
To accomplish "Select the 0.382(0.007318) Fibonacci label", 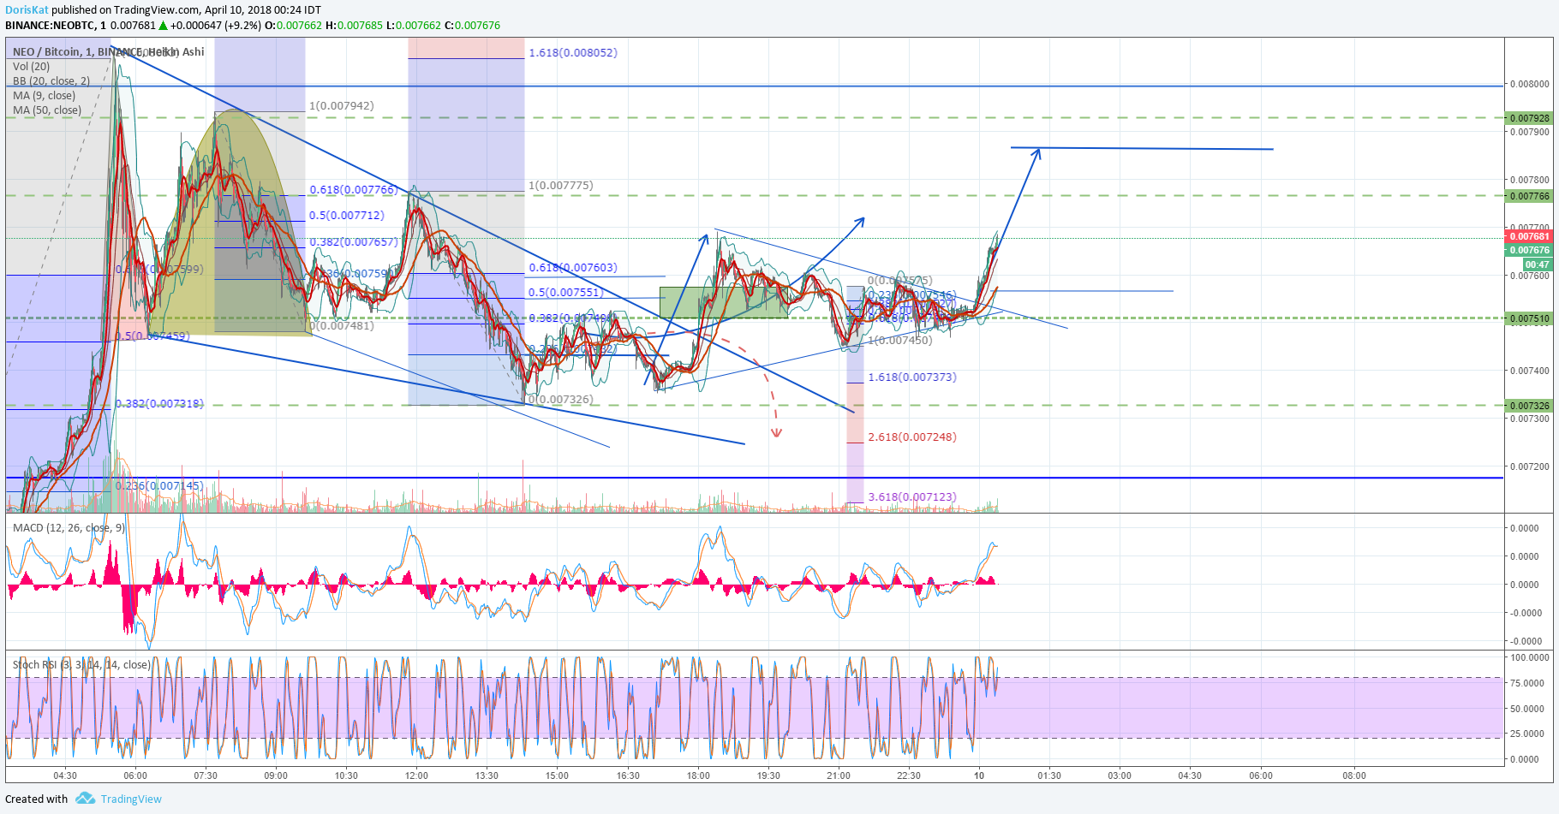I will tap(159, 404).
